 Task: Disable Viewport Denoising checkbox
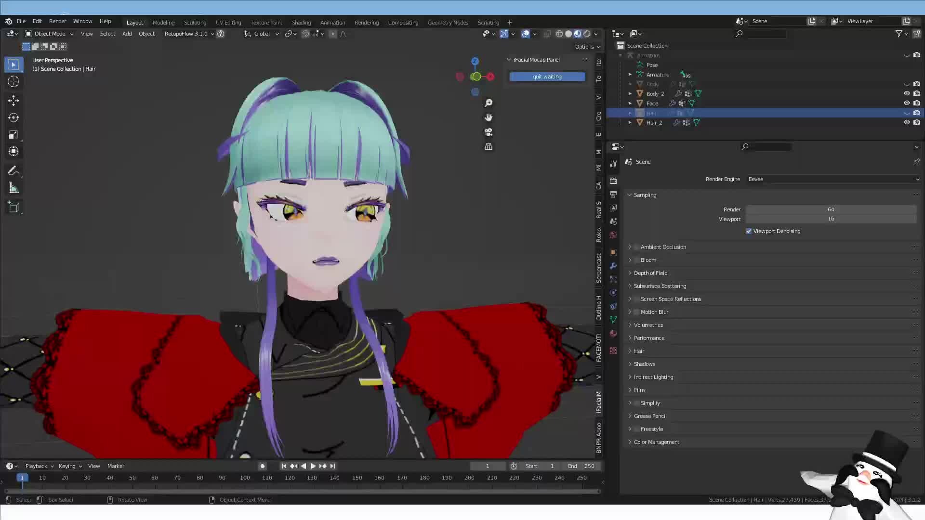748,231
